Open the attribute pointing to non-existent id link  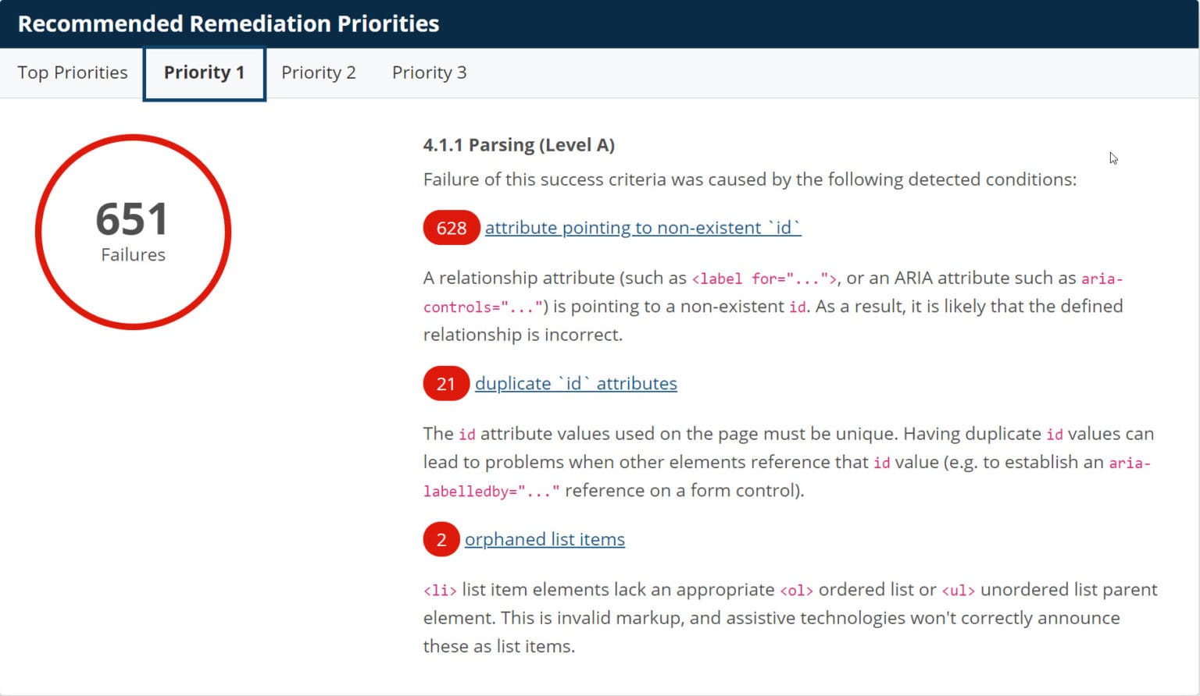[643, 228]
